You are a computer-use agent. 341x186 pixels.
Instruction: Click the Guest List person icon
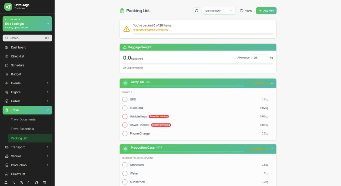point(7,174)
